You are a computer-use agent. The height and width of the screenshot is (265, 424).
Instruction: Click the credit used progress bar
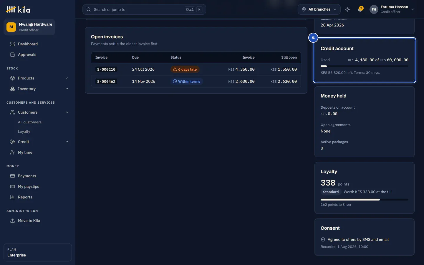365,66
